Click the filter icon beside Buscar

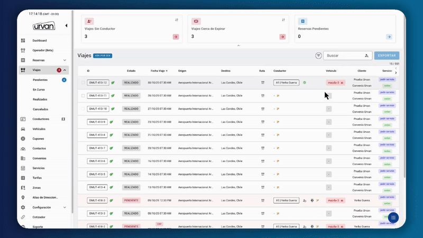318,56
